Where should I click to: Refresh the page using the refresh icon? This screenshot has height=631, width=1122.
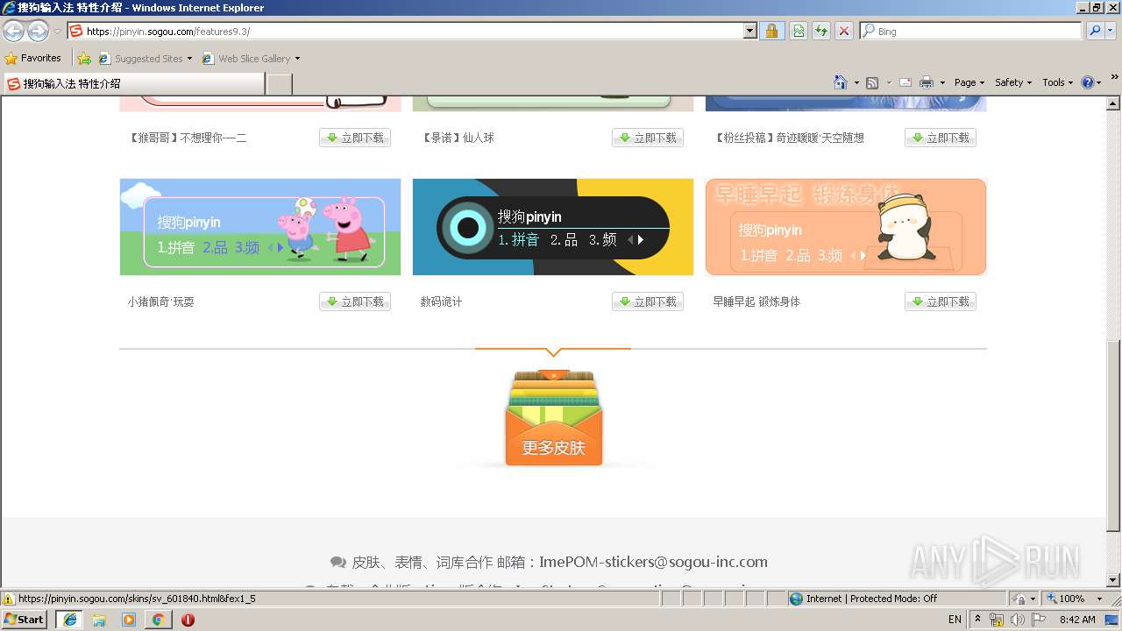(x=821, y=31)
